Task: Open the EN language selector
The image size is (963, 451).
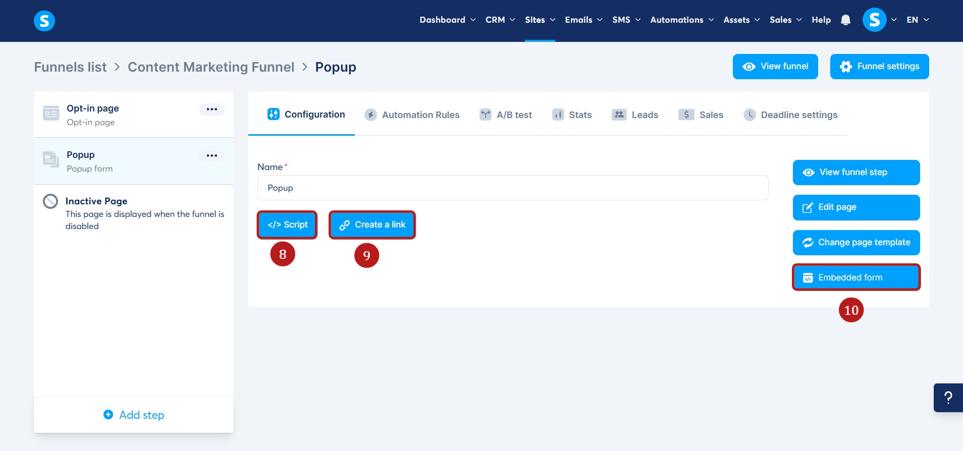Action: pos(918,20)
